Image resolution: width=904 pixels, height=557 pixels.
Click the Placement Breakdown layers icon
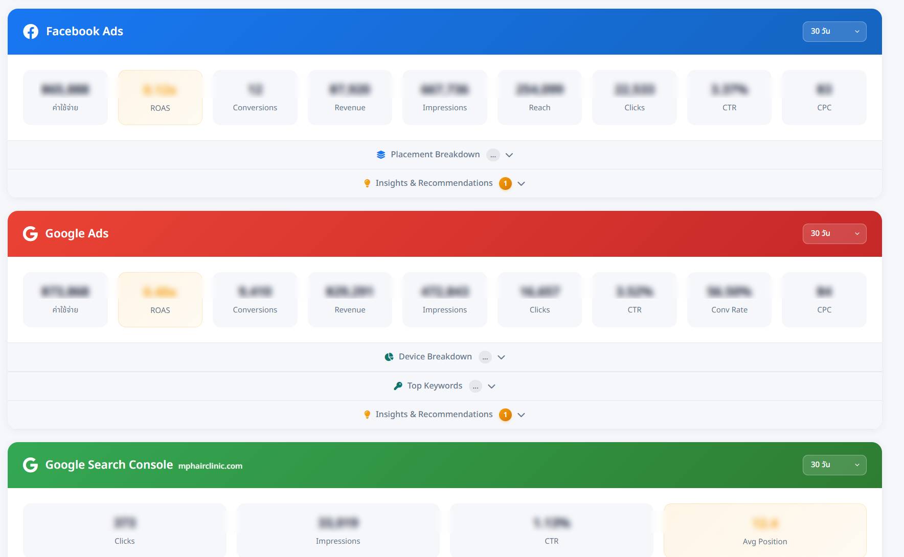coord(381,155)
